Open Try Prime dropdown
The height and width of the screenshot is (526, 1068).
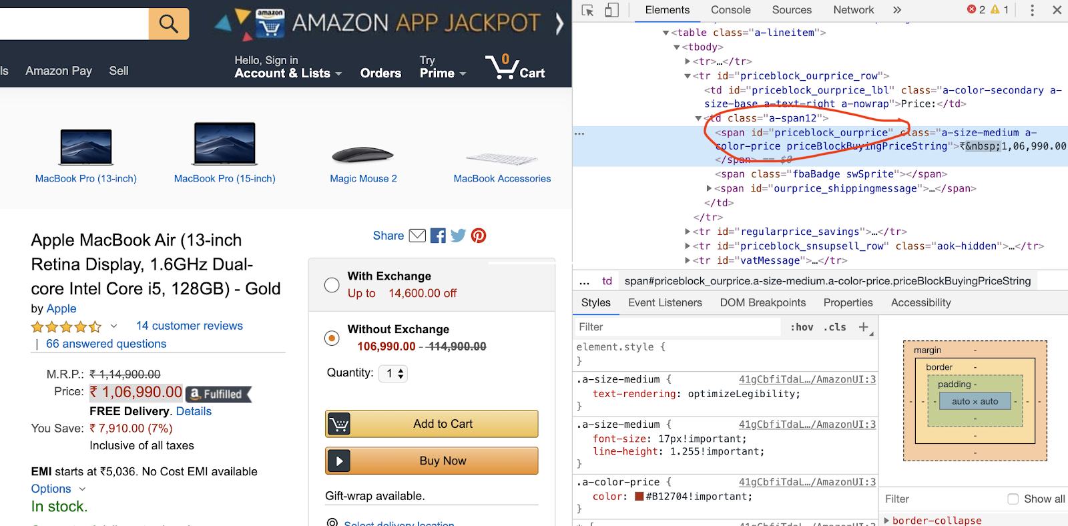(443, 67)
